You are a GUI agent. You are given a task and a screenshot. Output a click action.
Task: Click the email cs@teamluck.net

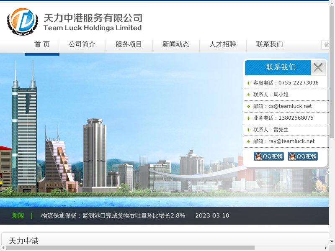pyautogui.click(x=290, y=106)
